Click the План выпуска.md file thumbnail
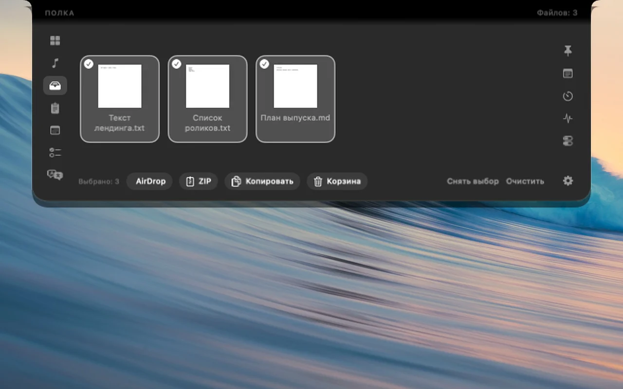Screen dimensions: 623x389 295,86
